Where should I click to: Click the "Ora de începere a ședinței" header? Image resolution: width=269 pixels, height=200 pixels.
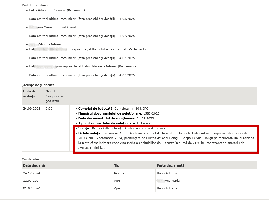point(54,96)
